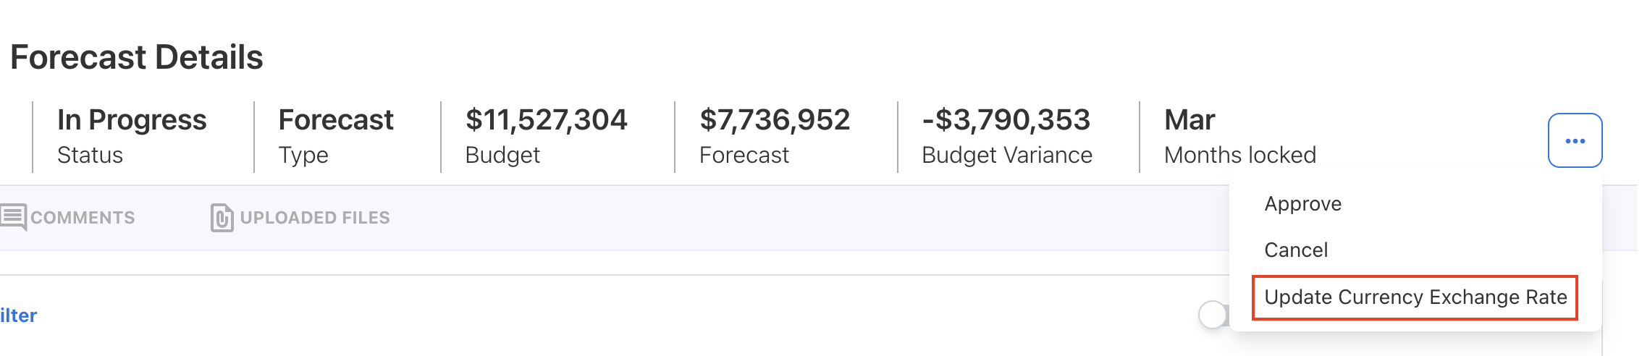1642x356 pixels.
Task: Click the uploaded files paperclip icon
Action: 222,217
